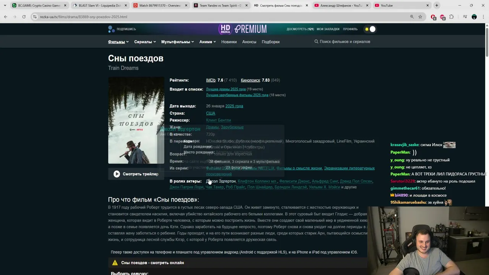The height and width of the screenshot is (275, 489).
Task: Close the BC.GAME tab
Action: pos(65,5)
